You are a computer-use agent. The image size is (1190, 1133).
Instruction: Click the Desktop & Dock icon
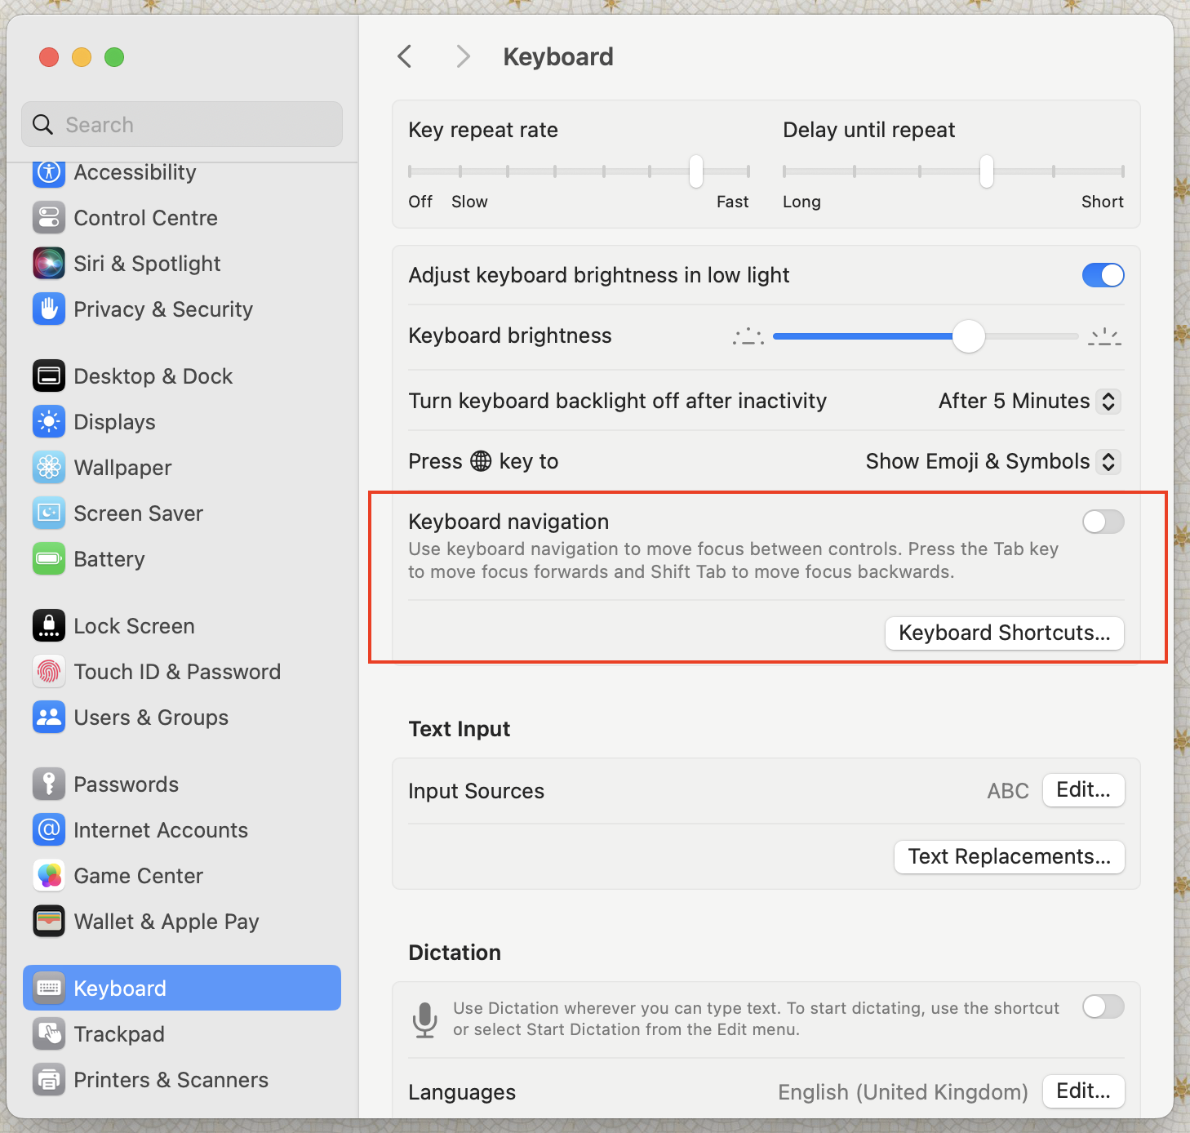click(49, 376)
